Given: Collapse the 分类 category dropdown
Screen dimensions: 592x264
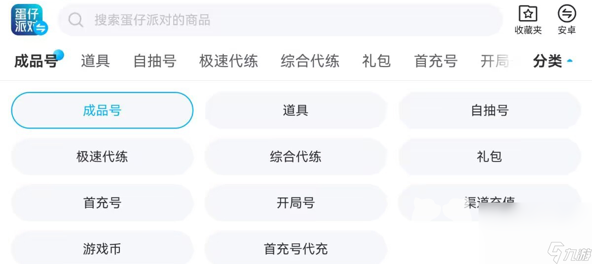Looking at the screenshot, I should click(553, 61).
